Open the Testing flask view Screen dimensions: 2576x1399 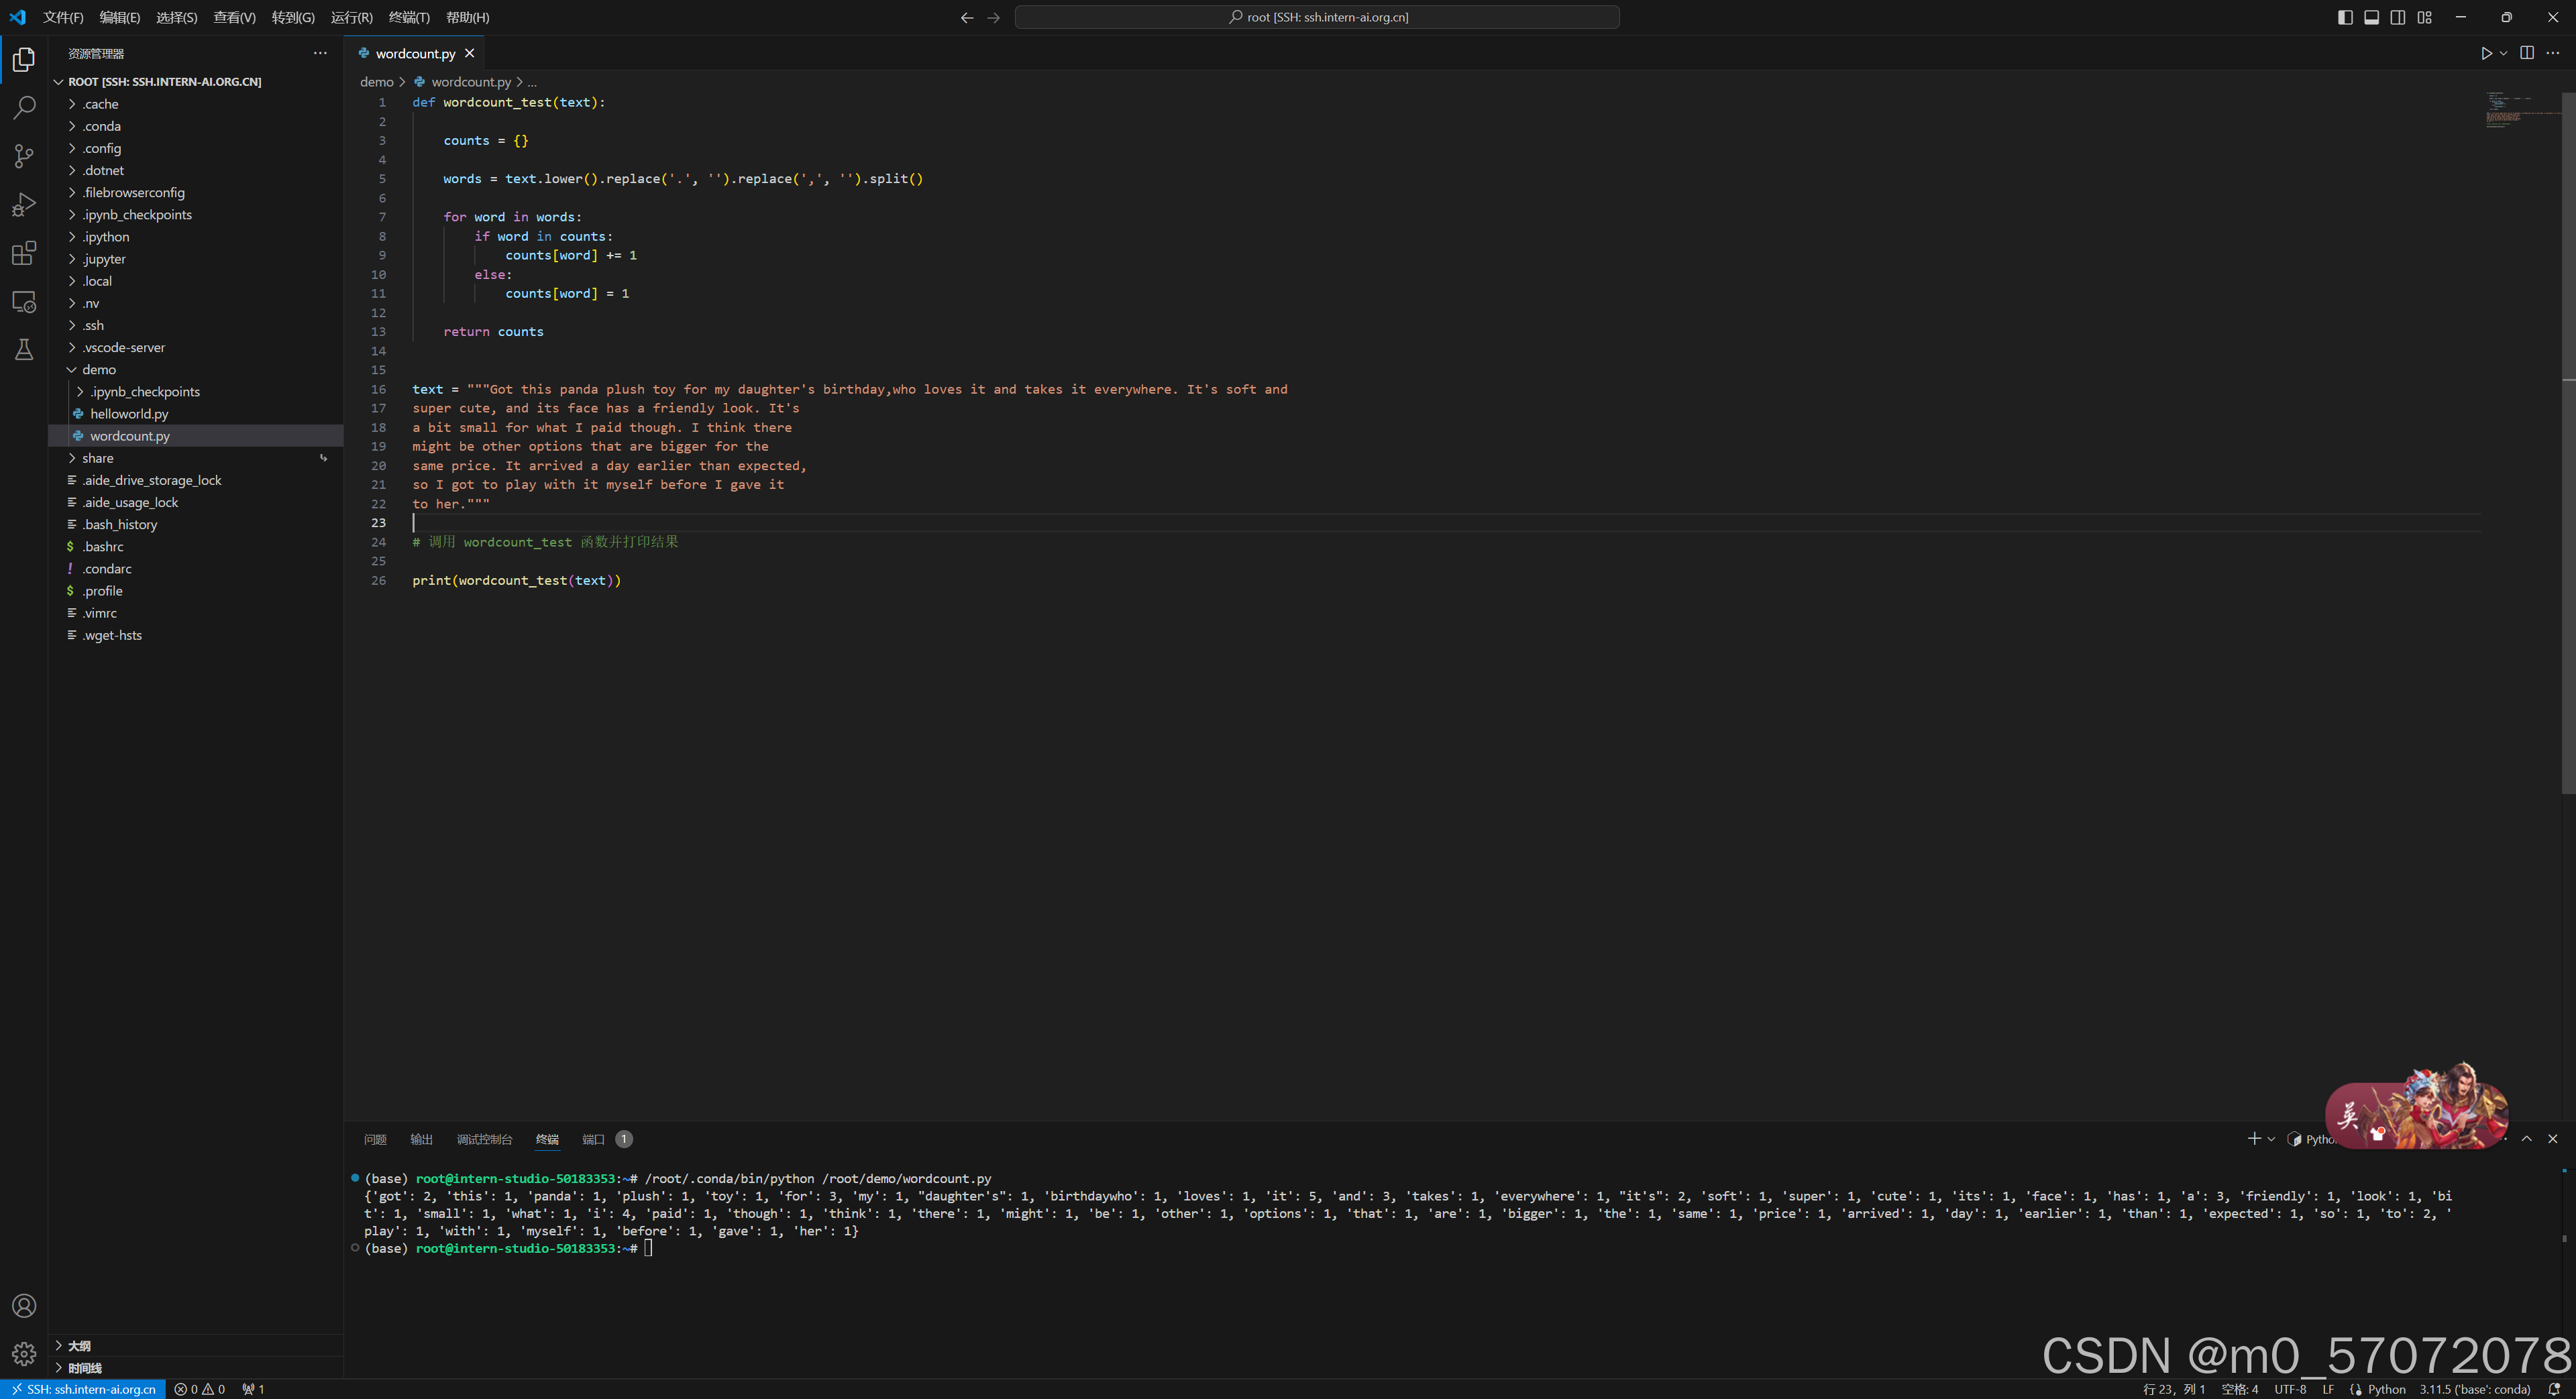[x=24, y=350]
